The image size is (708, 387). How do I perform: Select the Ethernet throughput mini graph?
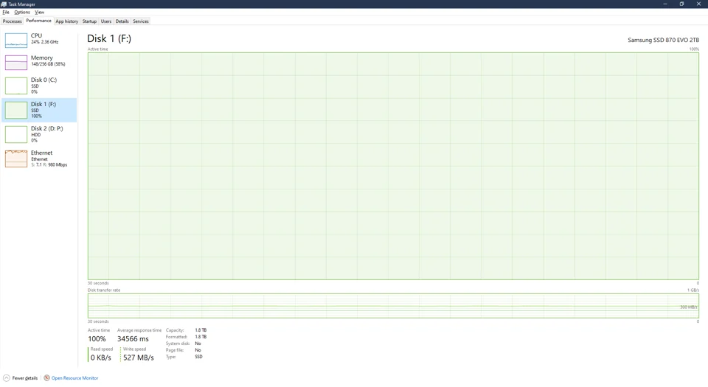click(16, 158)
